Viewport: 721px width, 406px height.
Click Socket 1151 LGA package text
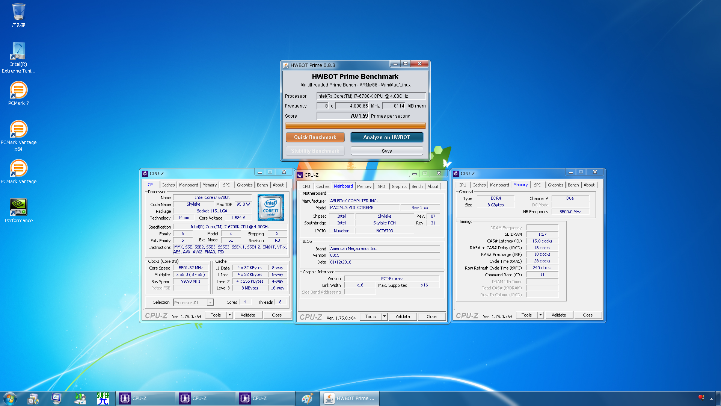pyautogui.click(x=212, y=211)
